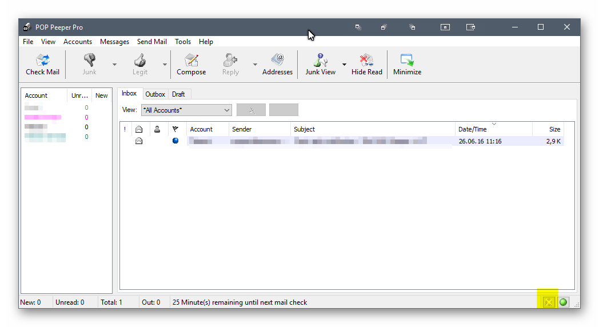The image size is (599, 327).
Task: Open the Addresses book
Action: coord(277,64)
